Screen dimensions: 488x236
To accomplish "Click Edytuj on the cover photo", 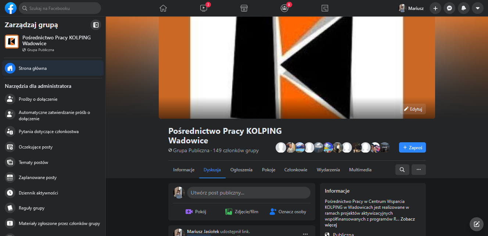I will (x=413, y=109).
